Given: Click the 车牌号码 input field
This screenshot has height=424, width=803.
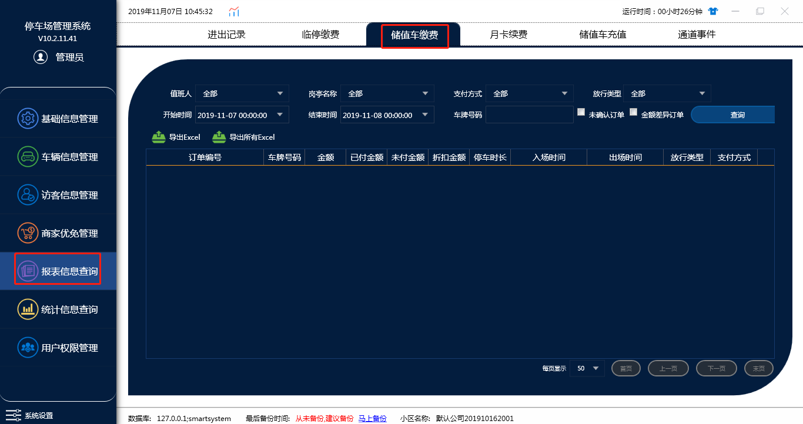Looking at the screenshot, I should tap(530, 115).
